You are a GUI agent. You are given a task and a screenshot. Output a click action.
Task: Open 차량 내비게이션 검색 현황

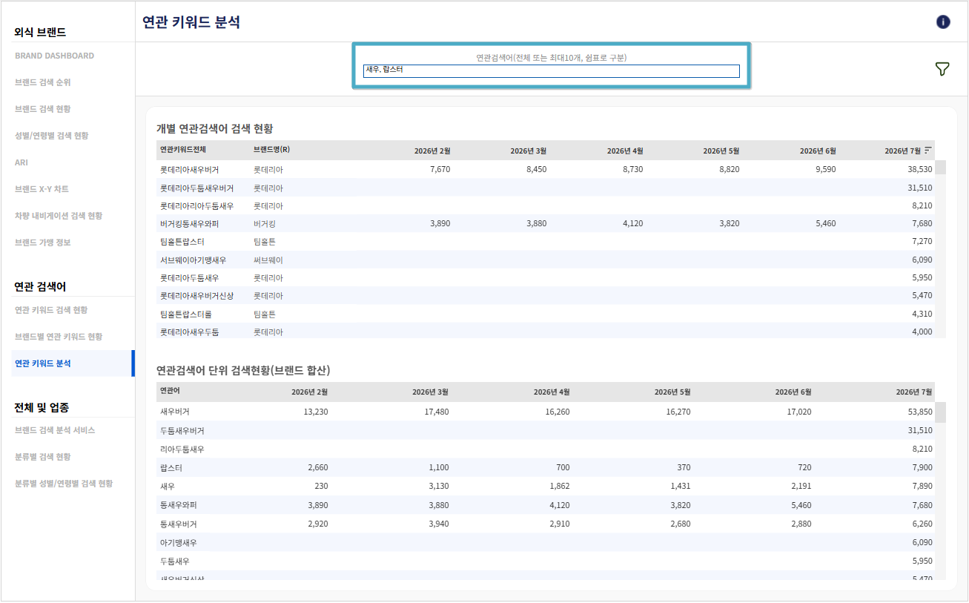[x=59, y=216]
